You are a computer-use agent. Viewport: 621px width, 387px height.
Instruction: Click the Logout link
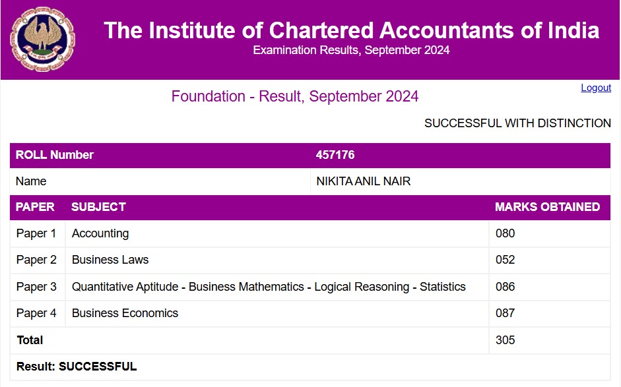pos(595,88)
